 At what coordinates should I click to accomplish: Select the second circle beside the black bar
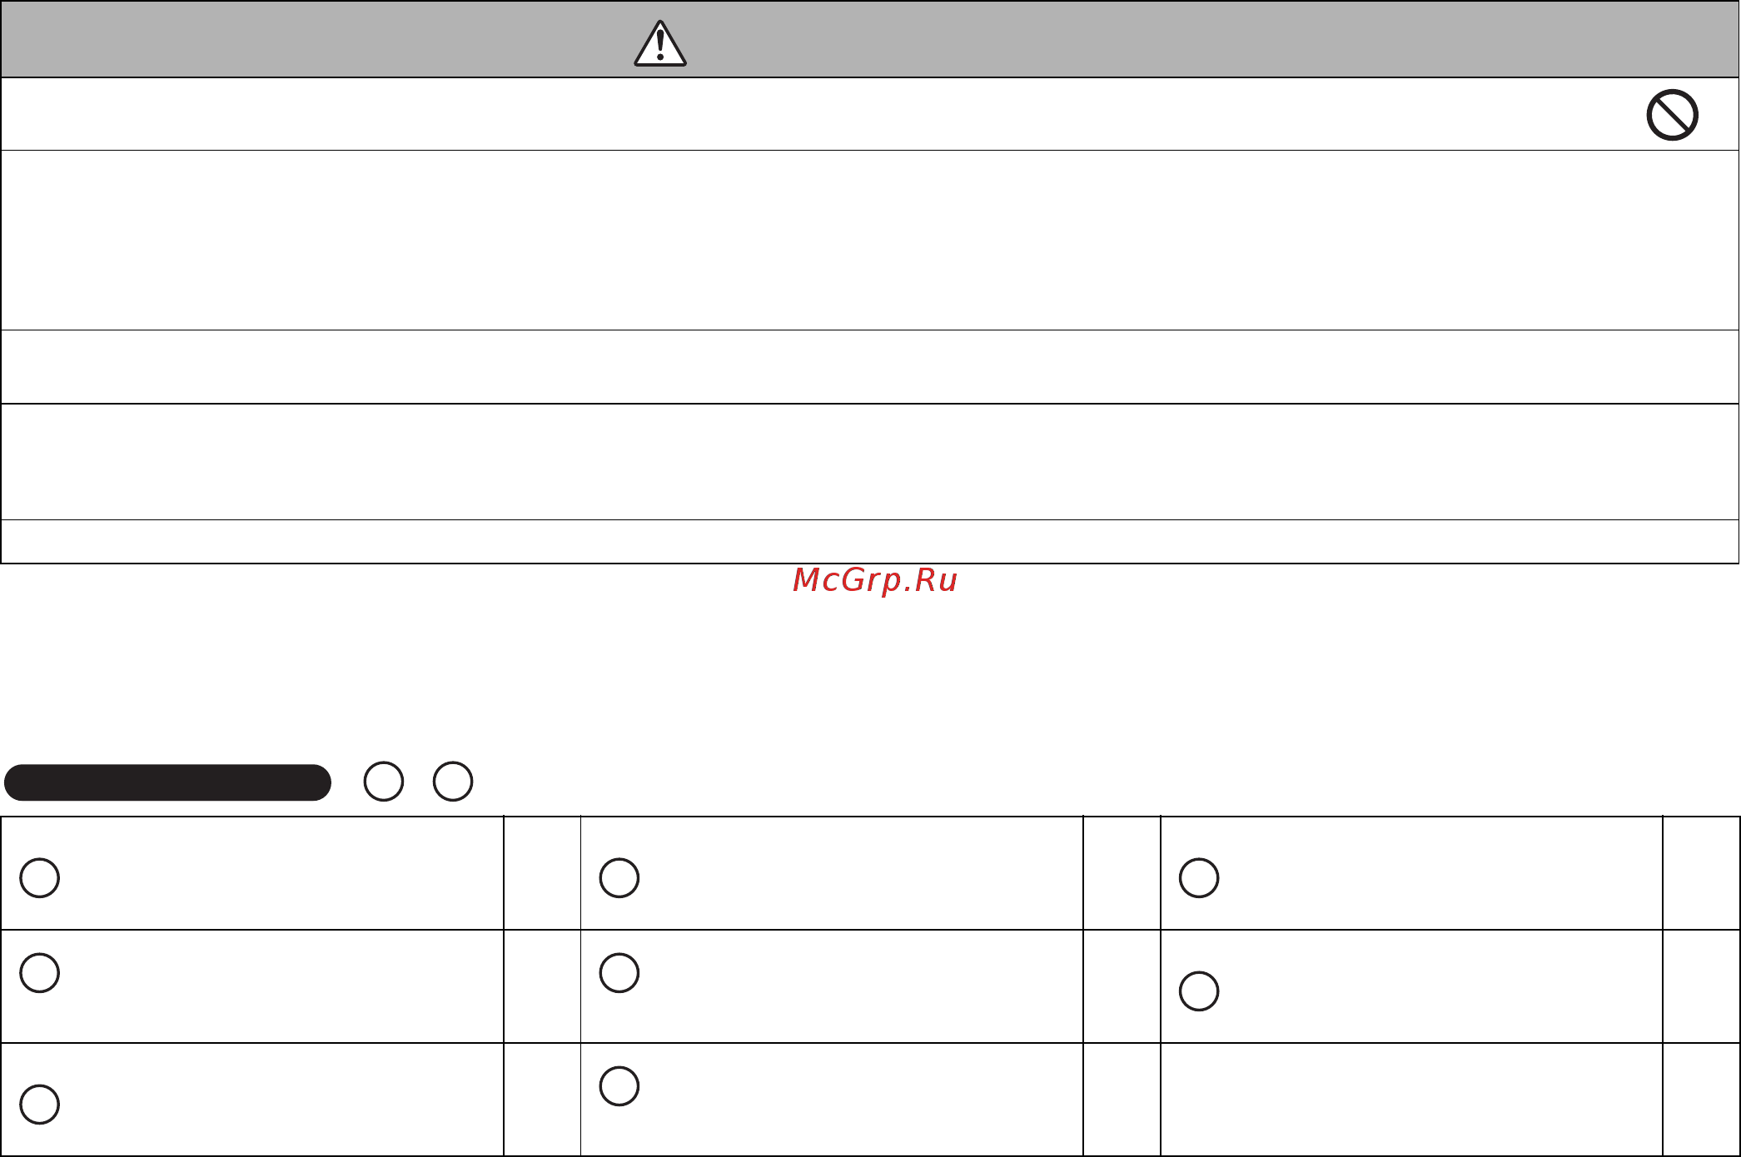click(453, 782)
